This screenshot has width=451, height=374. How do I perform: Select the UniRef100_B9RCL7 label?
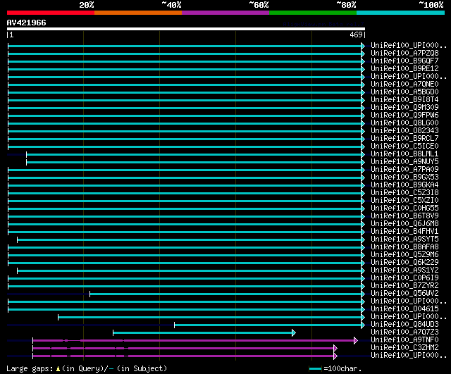click(x=404, y=139)
